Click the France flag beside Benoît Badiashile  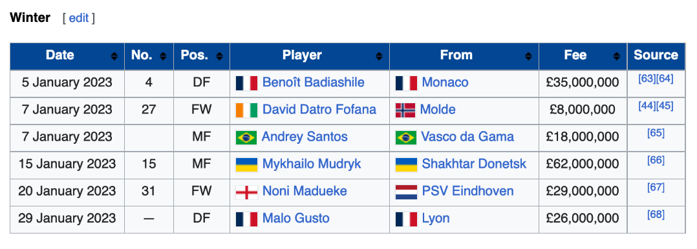click(247, 83)
